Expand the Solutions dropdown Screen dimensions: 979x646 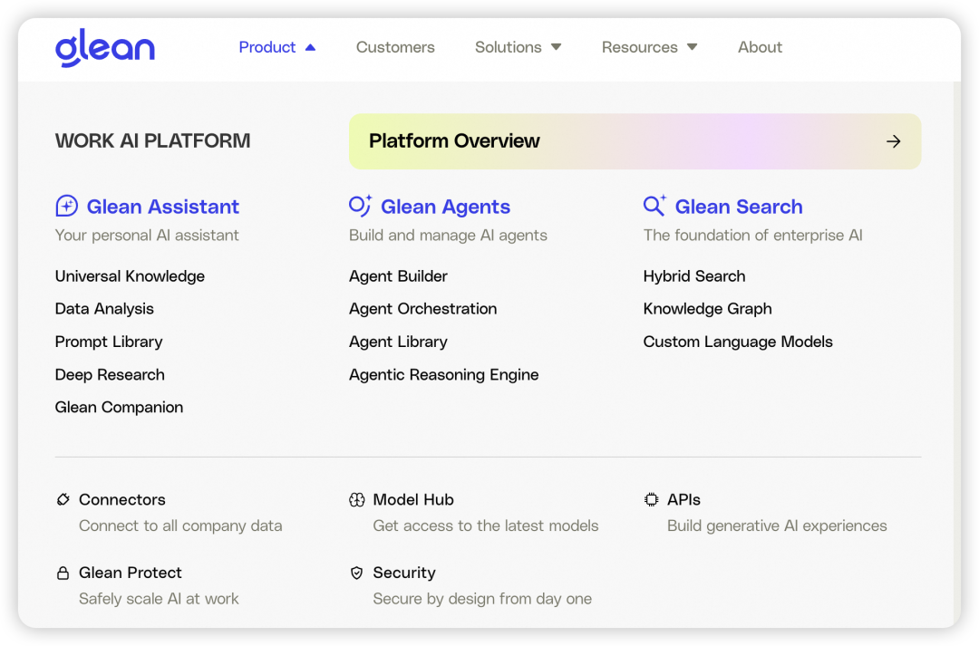point(518,47)
